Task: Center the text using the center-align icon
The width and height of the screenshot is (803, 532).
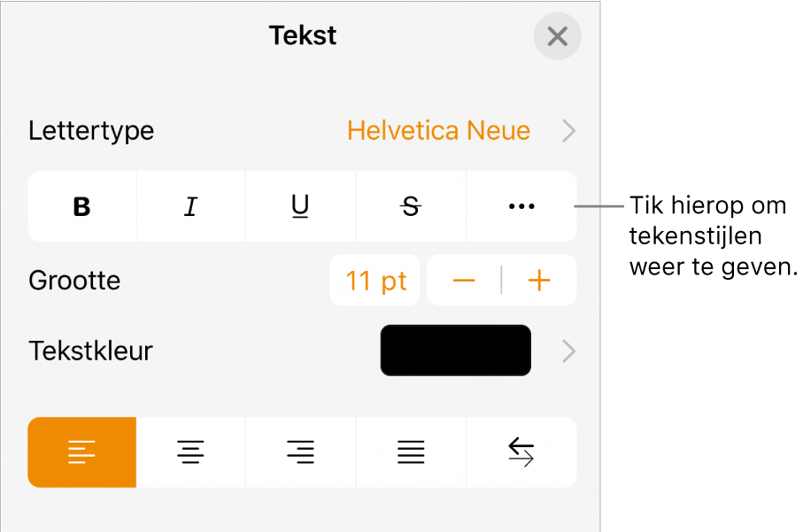Action: point(190,452)
